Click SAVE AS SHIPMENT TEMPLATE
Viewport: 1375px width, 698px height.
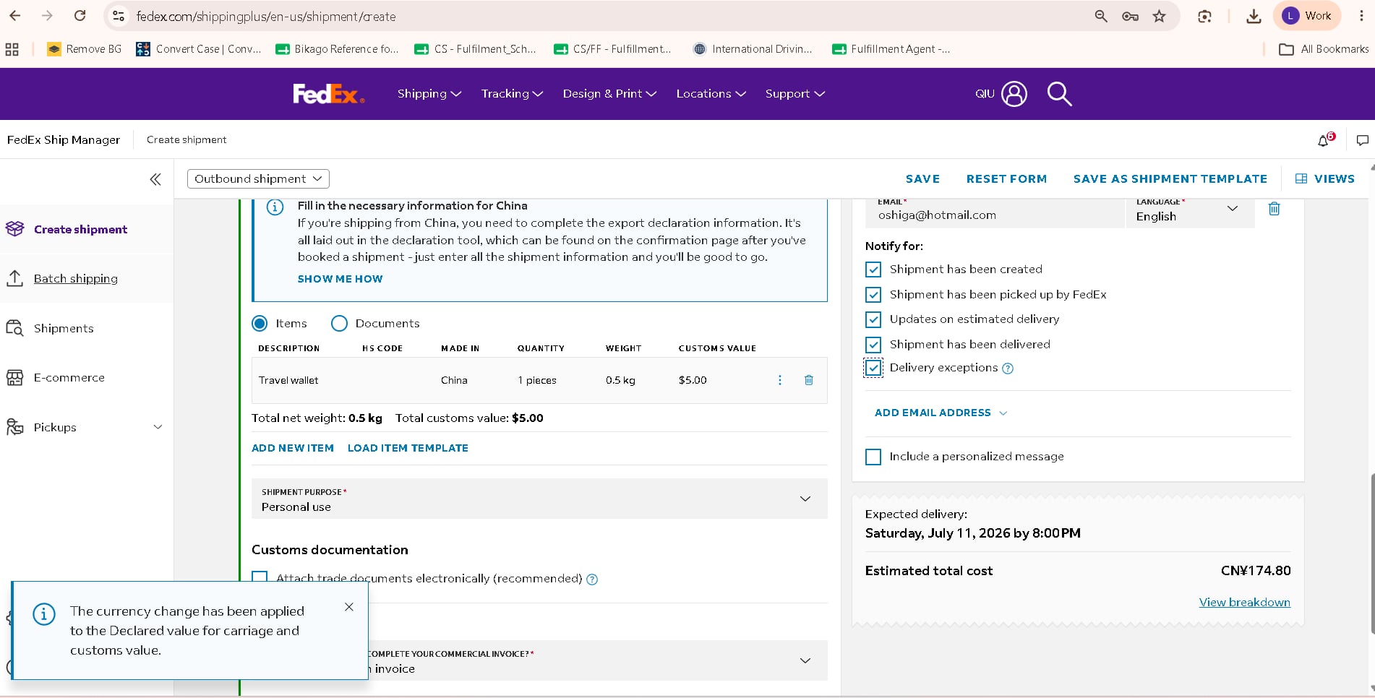(1170, 178)
